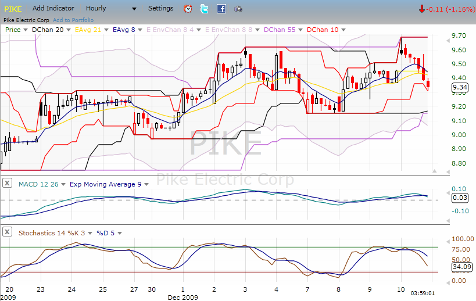Click the small triangle below the price axis

[x=434, y=171]
